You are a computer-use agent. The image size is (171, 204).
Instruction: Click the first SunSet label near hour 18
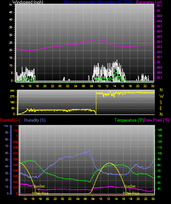[39, 186]
